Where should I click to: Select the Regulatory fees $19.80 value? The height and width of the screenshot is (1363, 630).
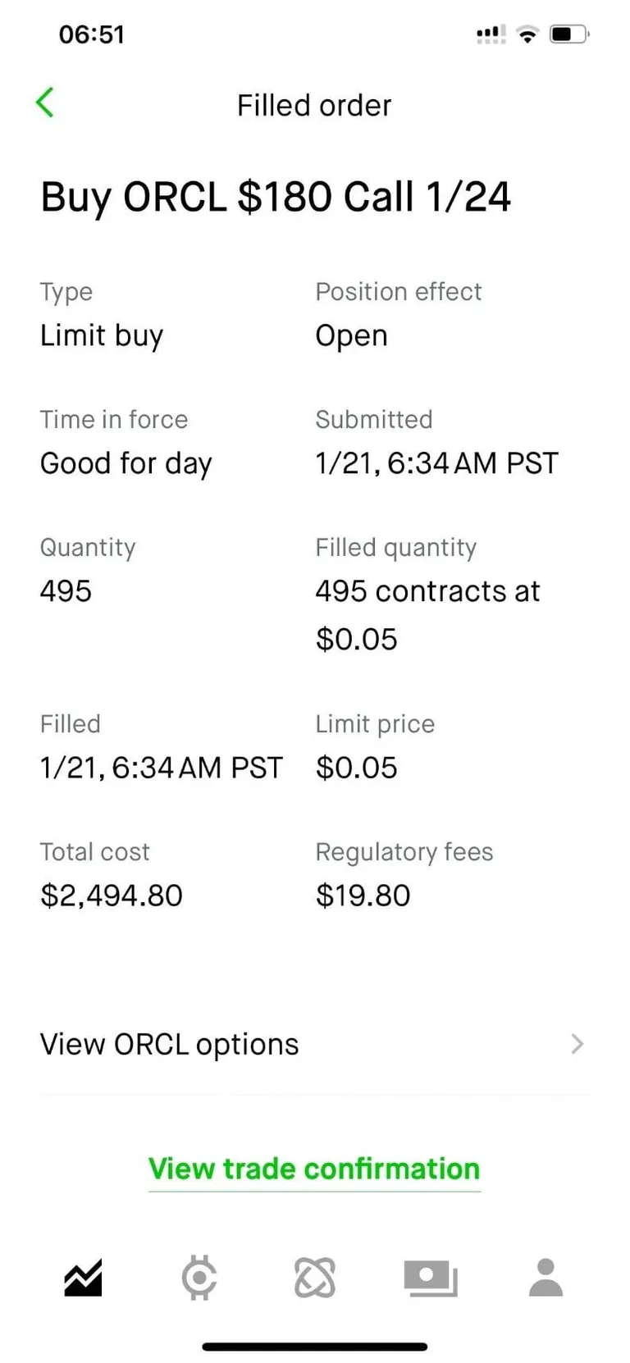[x=363, y=896]
